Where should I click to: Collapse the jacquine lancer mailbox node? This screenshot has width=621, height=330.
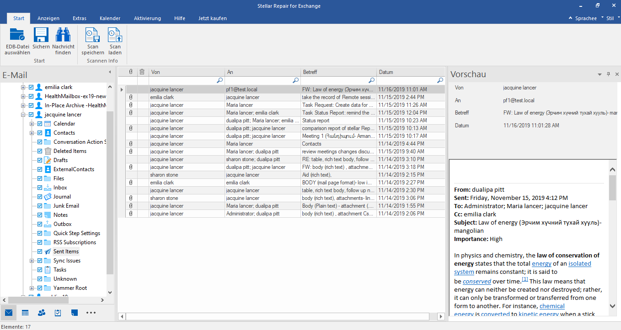coord(23,115)
